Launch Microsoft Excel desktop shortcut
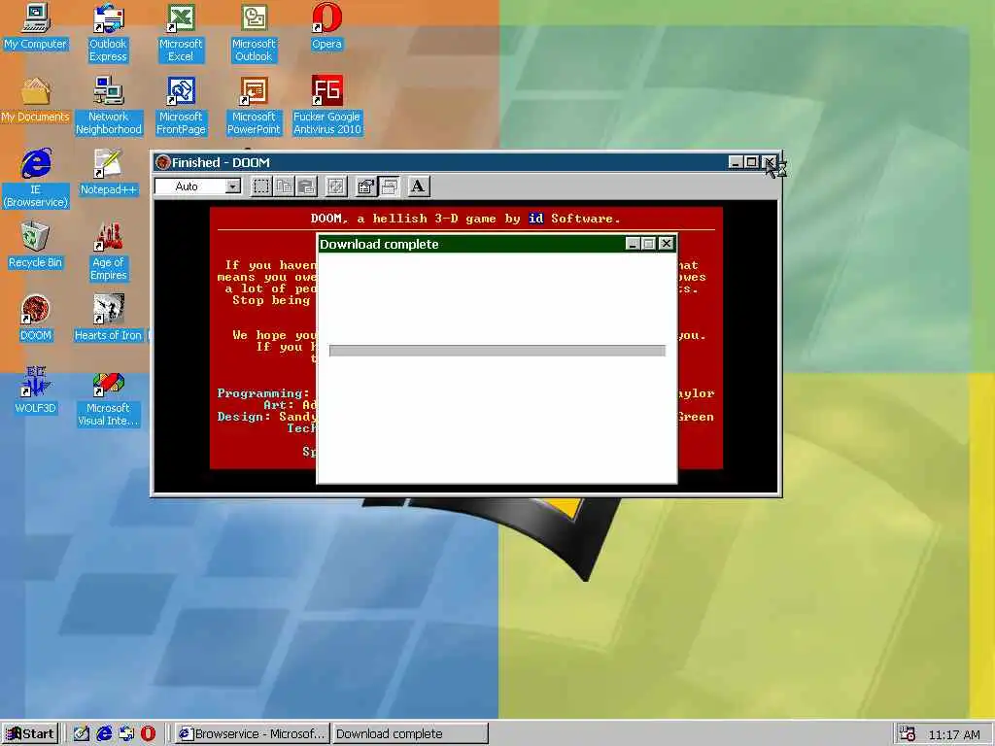 [x=181, y=33]
